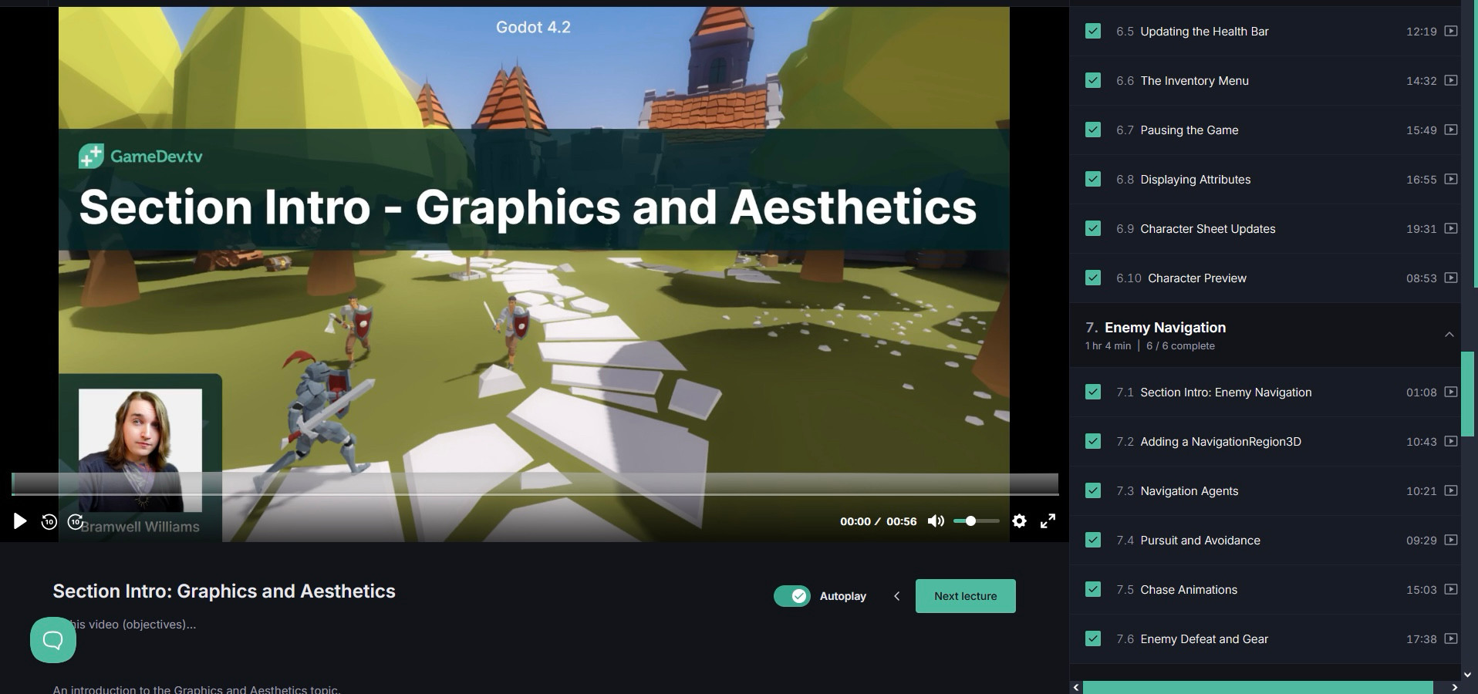Click video icon beside 10:43 duration
This screenshot has width=1478, height=694.
(1451, 441)
